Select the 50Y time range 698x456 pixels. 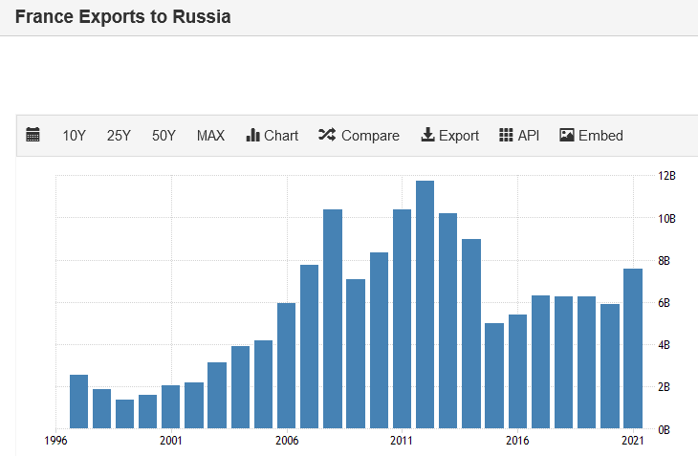164,135
